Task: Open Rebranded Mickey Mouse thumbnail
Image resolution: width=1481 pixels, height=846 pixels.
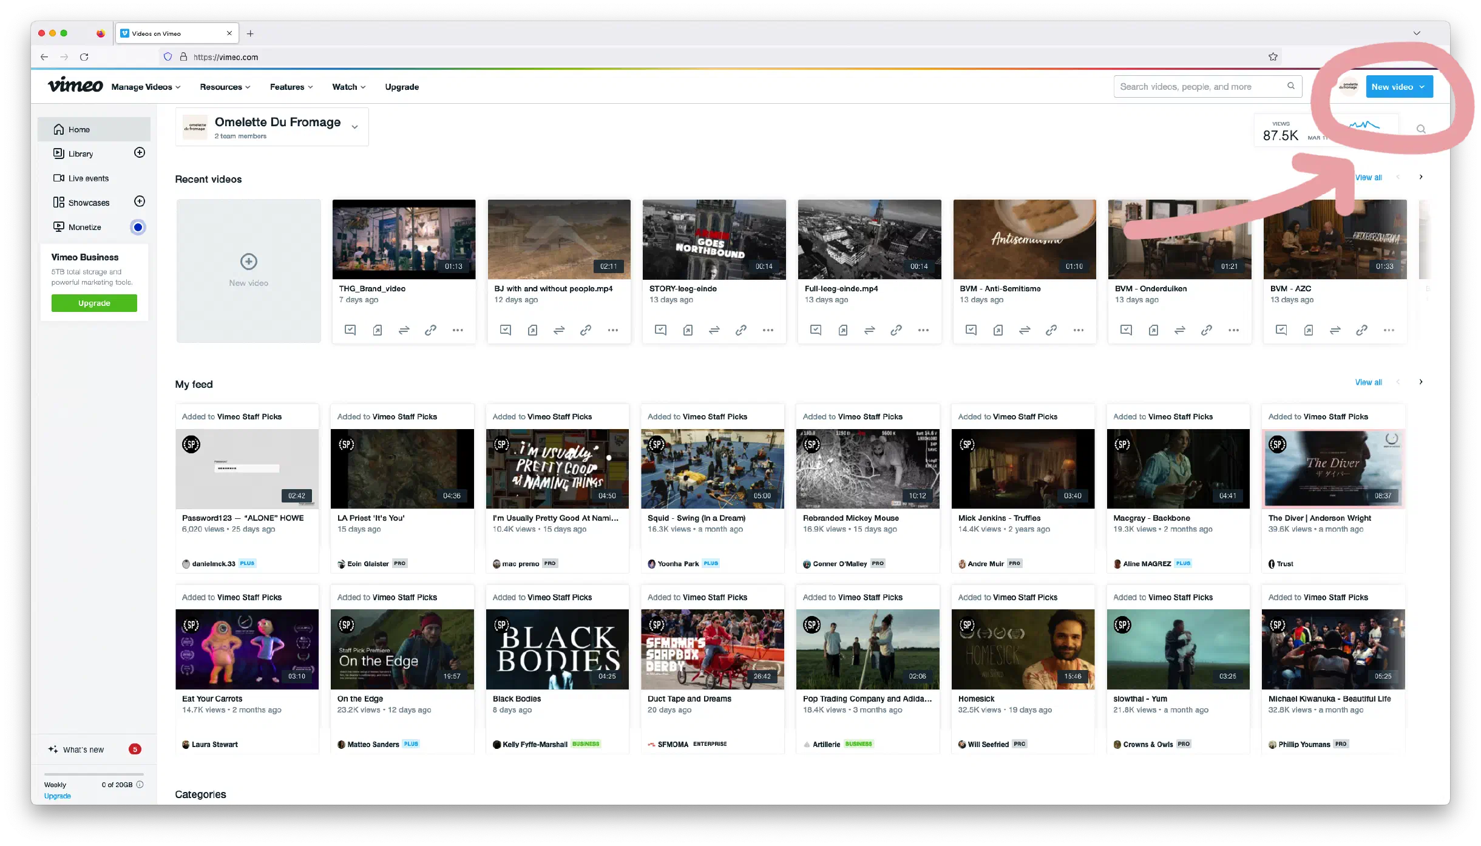Action: coord(868,469)
